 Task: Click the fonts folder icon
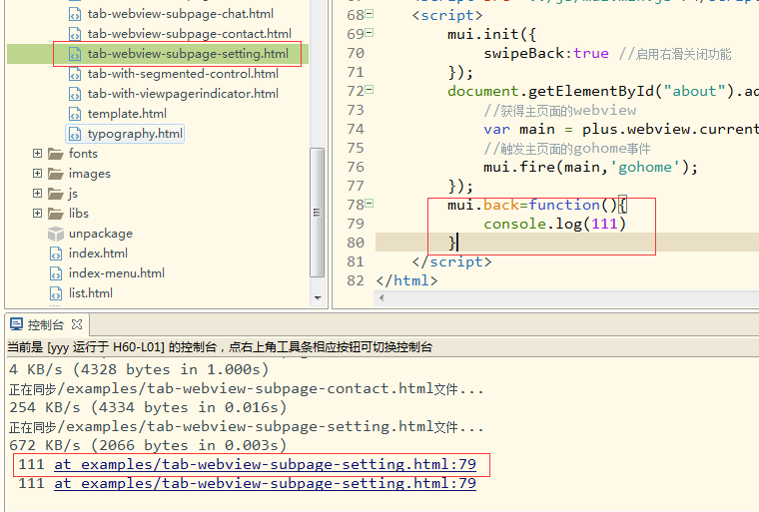pos(56,154)
